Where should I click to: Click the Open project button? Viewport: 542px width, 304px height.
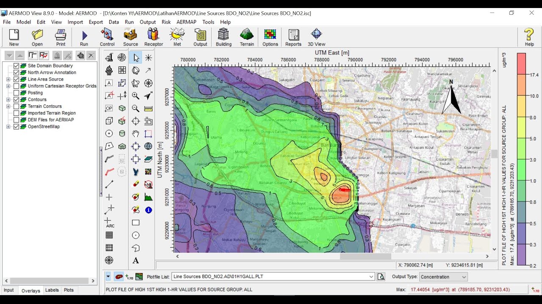(37, 37)
